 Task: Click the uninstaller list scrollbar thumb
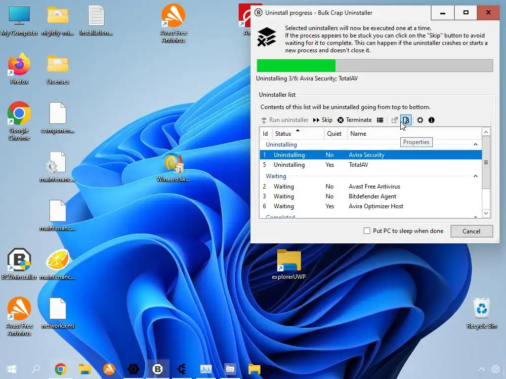click(486, 162)
